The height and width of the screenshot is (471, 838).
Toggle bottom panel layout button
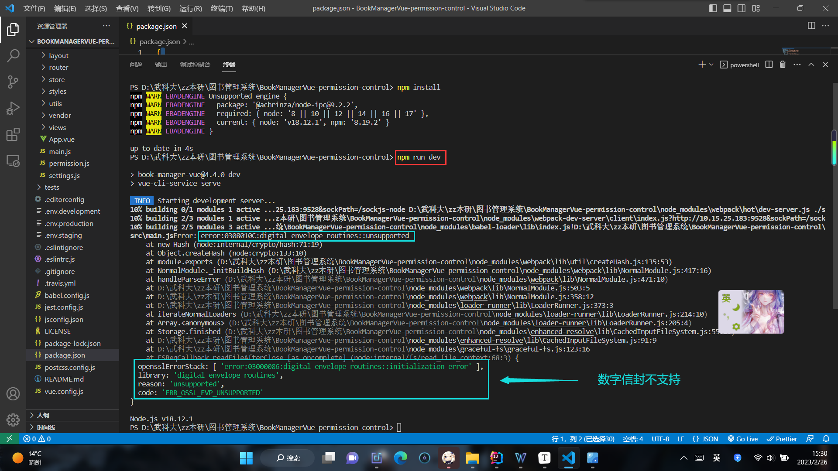coord(727,8)
